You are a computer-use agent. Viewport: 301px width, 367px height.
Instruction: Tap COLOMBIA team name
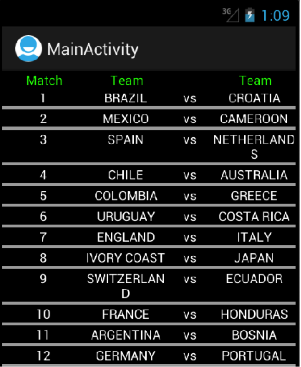click(126, 196)
